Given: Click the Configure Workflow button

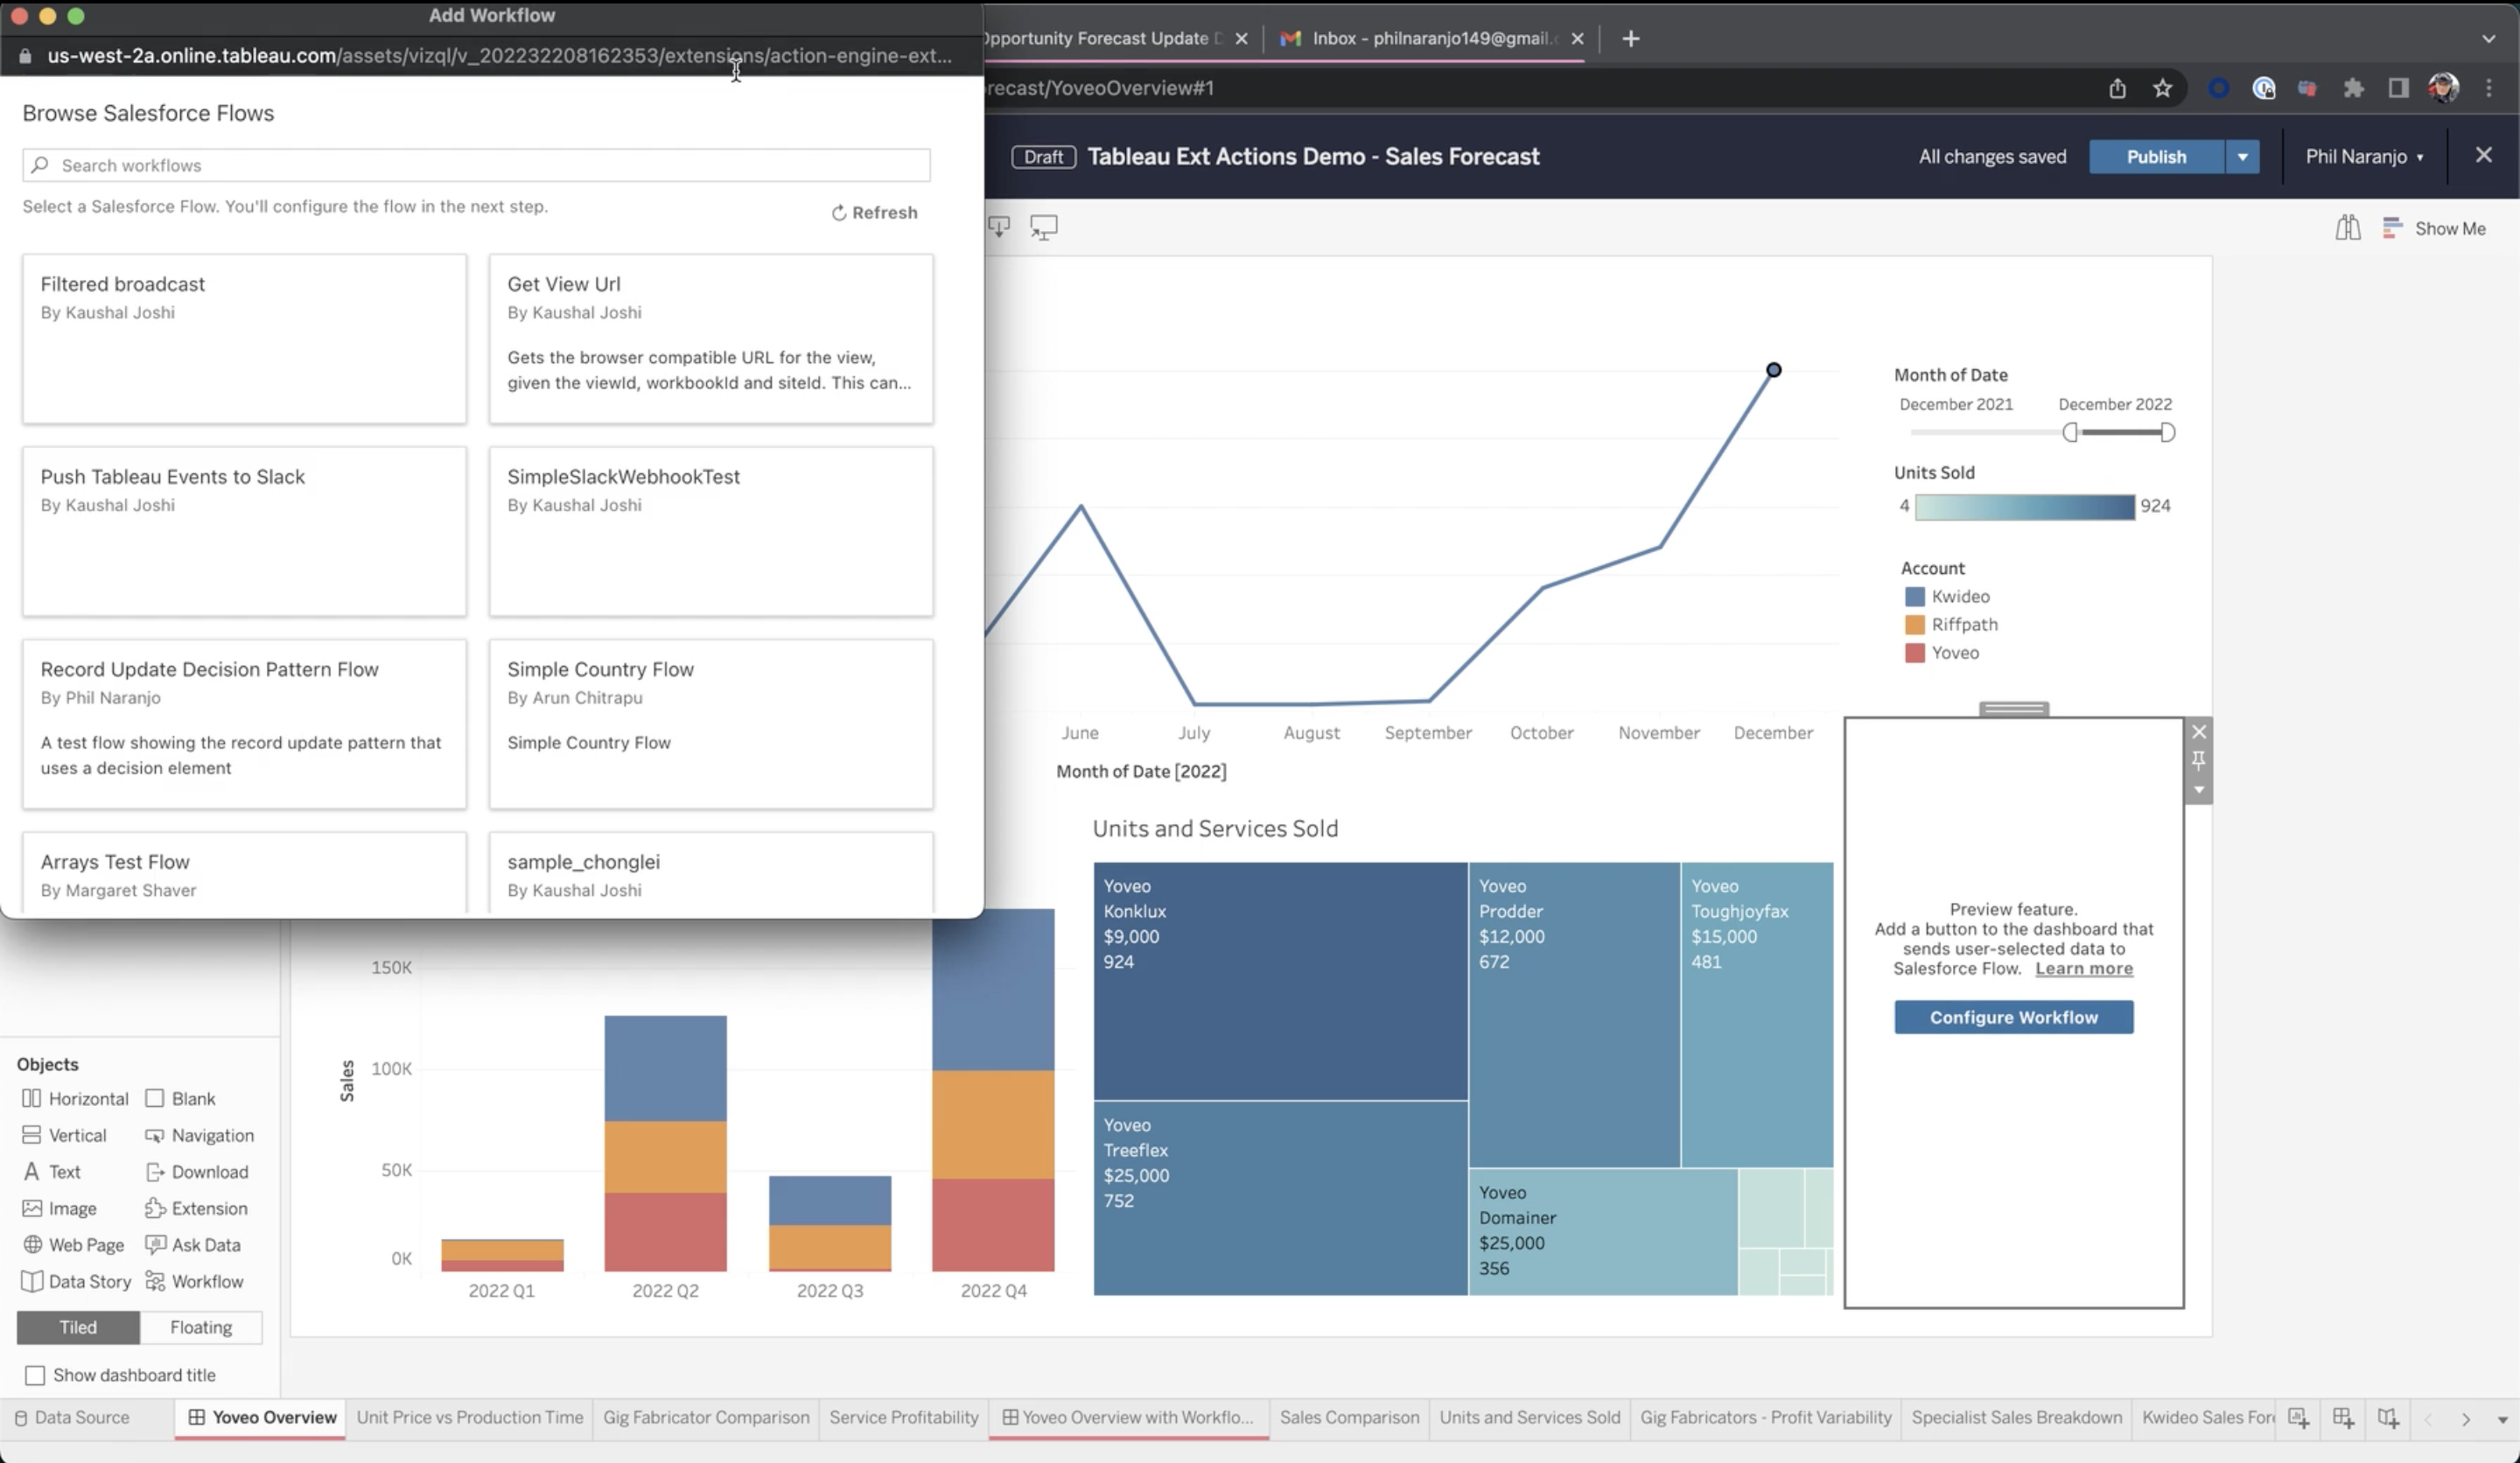Looking at the screenshot, I should (2013, 1017).
